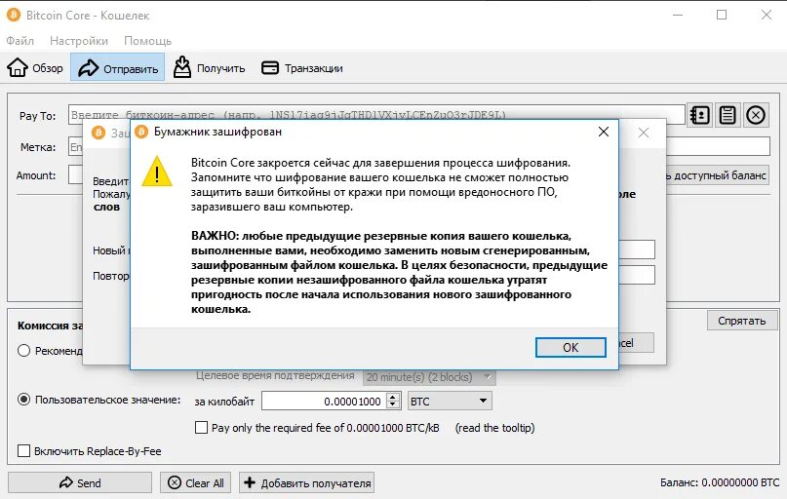The height and width of the screenshot is (499, 787).
Task: Switch to the Отправить tab
Action: coord(118,67)
